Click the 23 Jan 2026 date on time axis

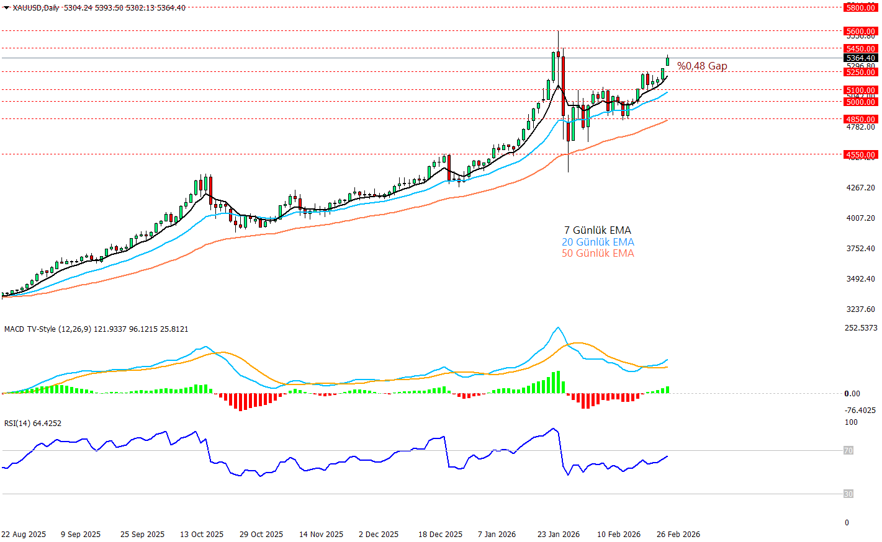coord(559,534)
